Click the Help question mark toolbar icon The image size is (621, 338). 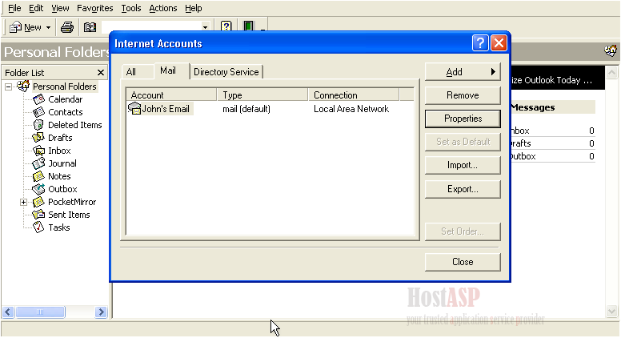(226, 26)
